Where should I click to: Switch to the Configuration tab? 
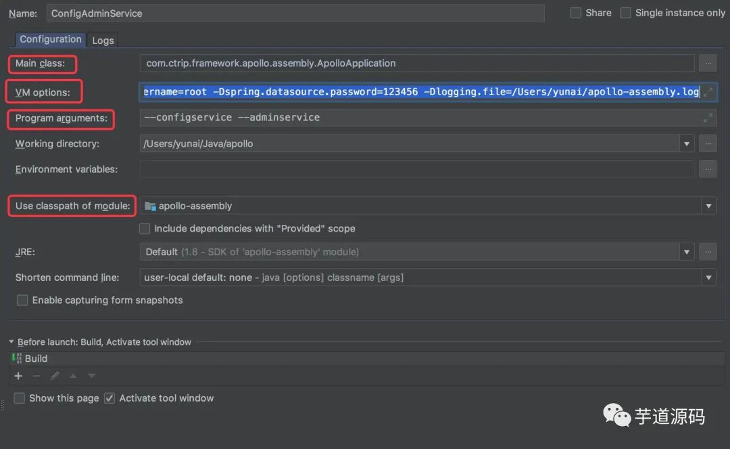pyautogui.click(x=50, y=39)
